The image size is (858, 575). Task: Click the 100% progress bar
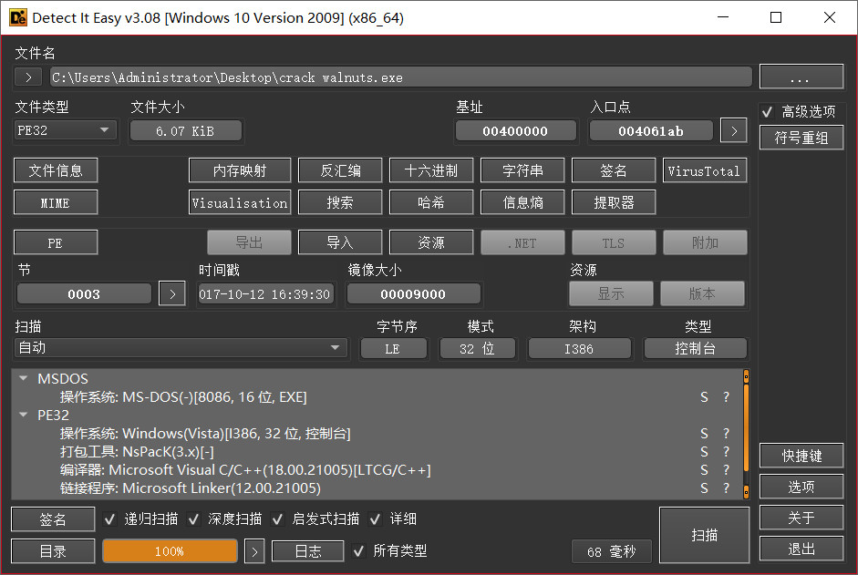[x=170, y=551]
